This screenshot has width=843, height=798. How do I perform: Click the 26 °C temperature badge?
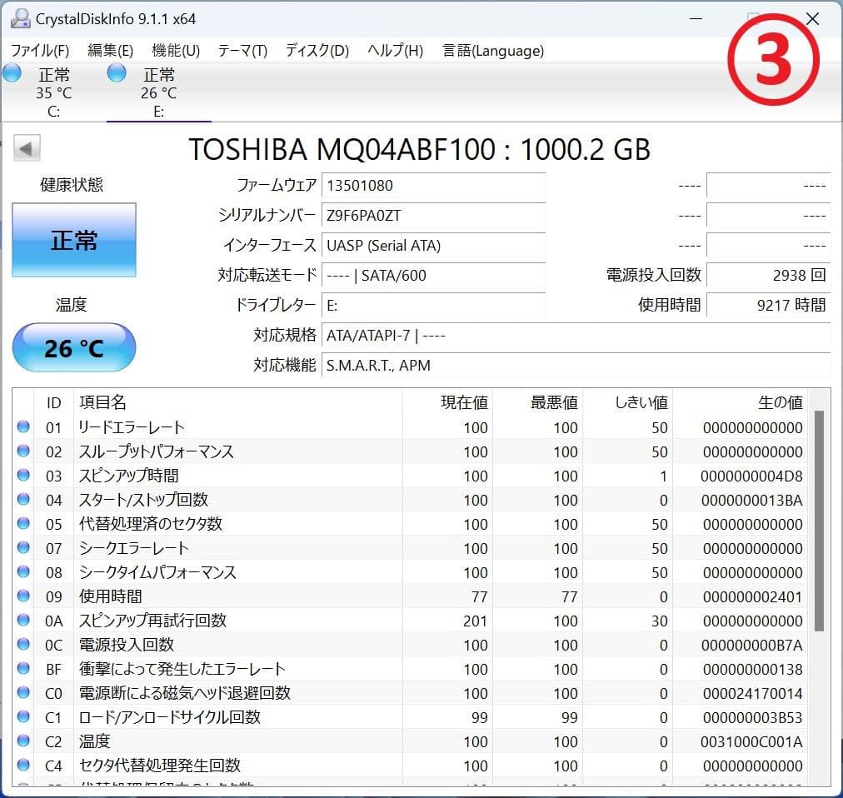73,347
